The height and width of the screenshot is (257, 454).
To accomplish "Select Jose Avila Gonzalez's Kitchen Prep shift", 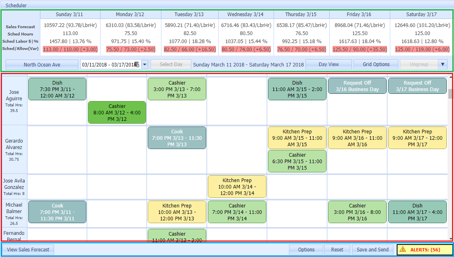I will [x=237, y=187].
